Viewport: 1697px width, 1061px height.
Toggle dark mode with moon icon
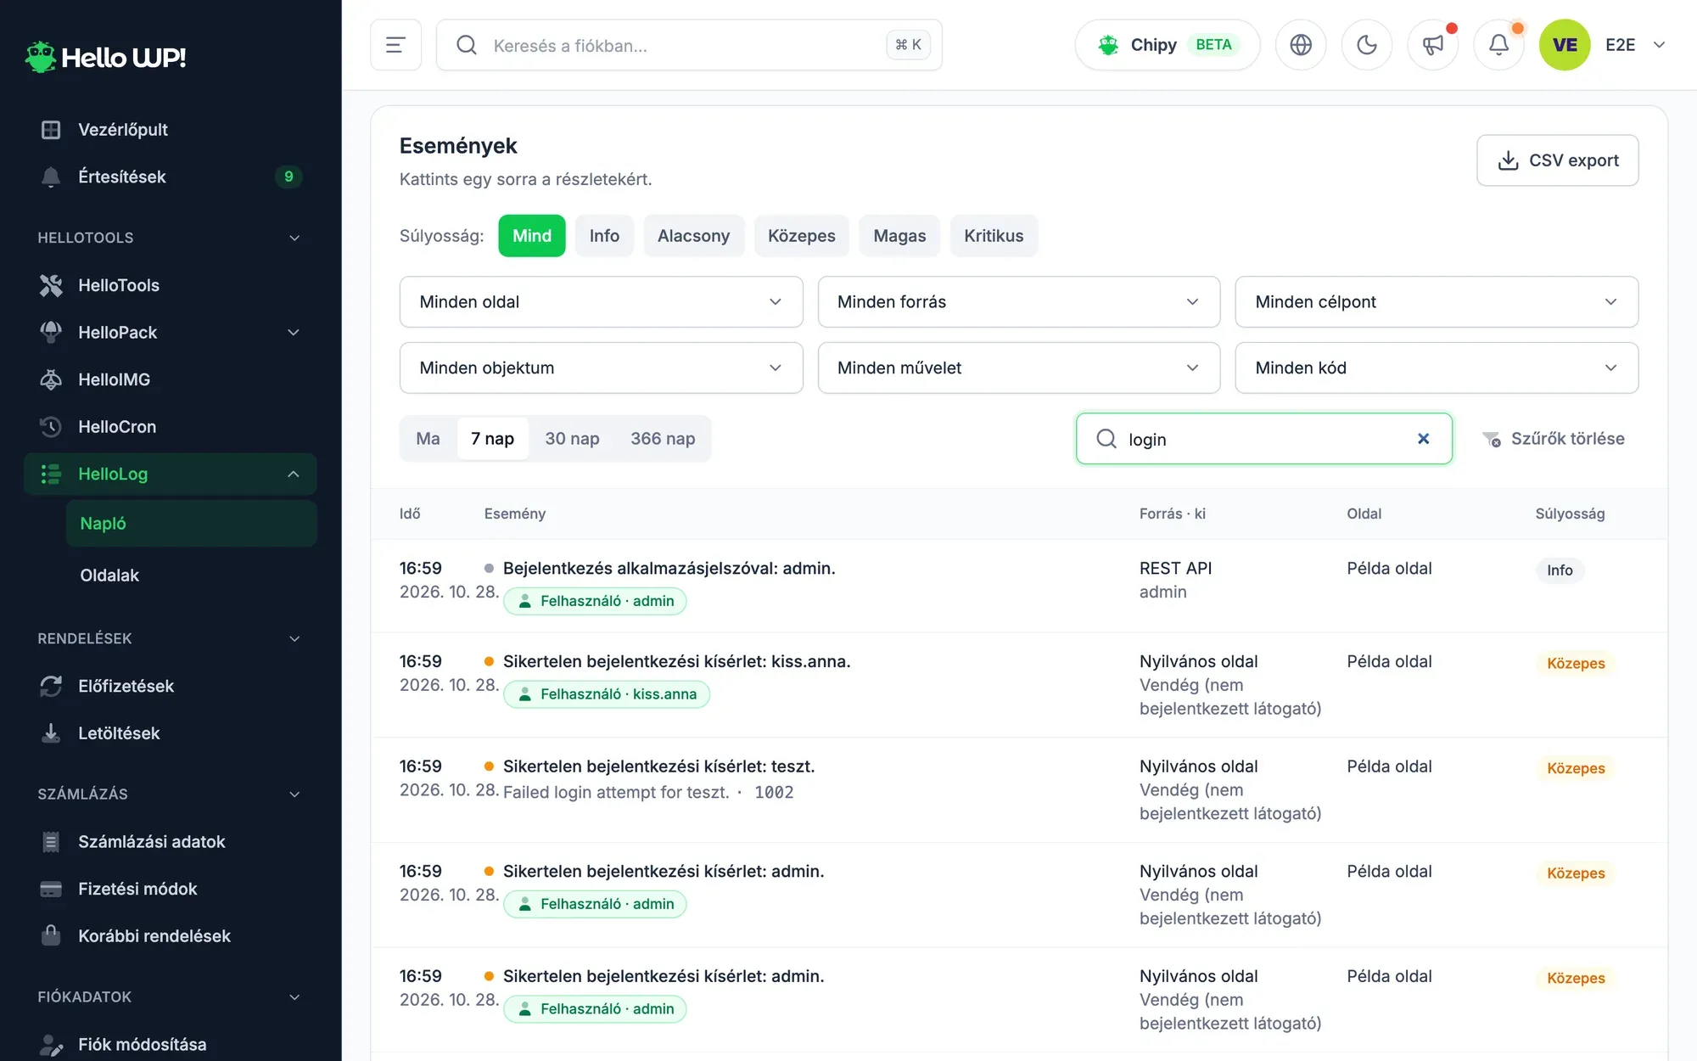tap(1366, 45)
